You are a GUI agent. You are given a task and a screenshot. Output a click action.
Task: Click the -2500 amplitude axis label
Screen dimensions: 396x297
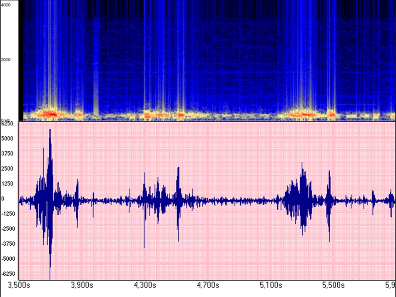pos(8,229)
